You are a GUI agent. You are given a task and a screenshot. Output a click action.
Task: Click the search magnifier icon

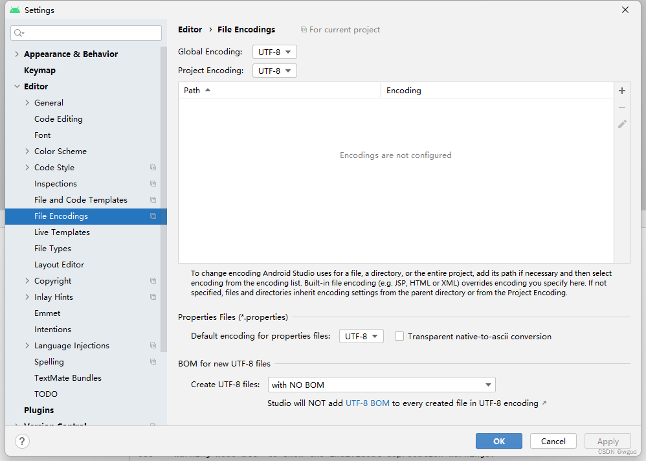pyautogui.click(x=19, y=33)
